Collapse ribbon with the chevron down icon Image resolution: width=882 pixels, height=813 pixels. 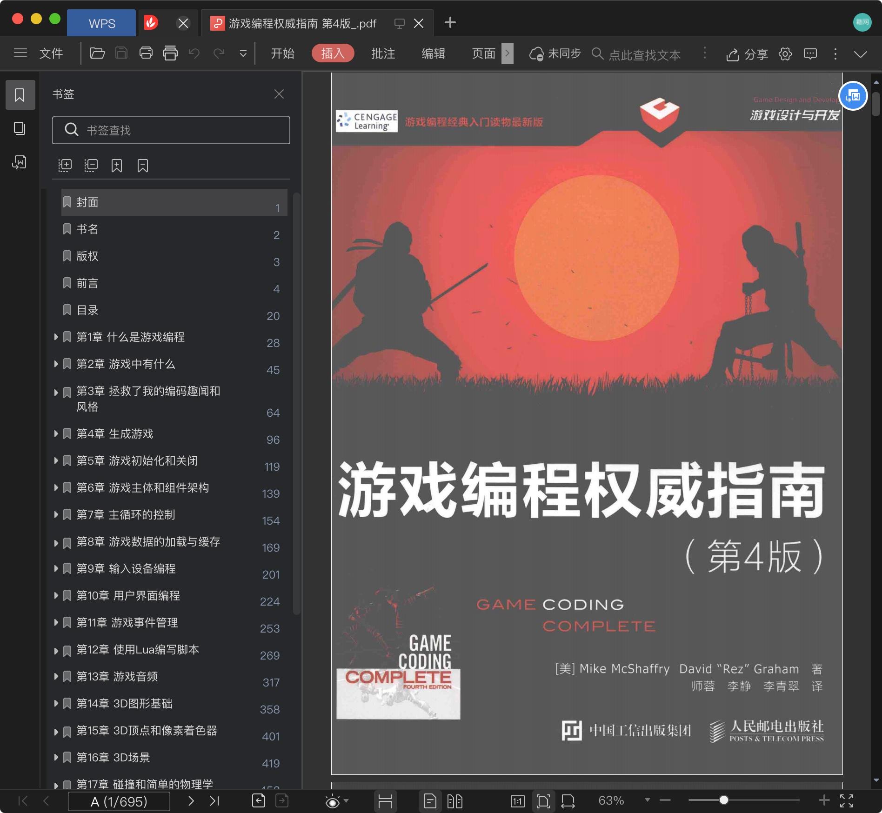pos(861,54)
